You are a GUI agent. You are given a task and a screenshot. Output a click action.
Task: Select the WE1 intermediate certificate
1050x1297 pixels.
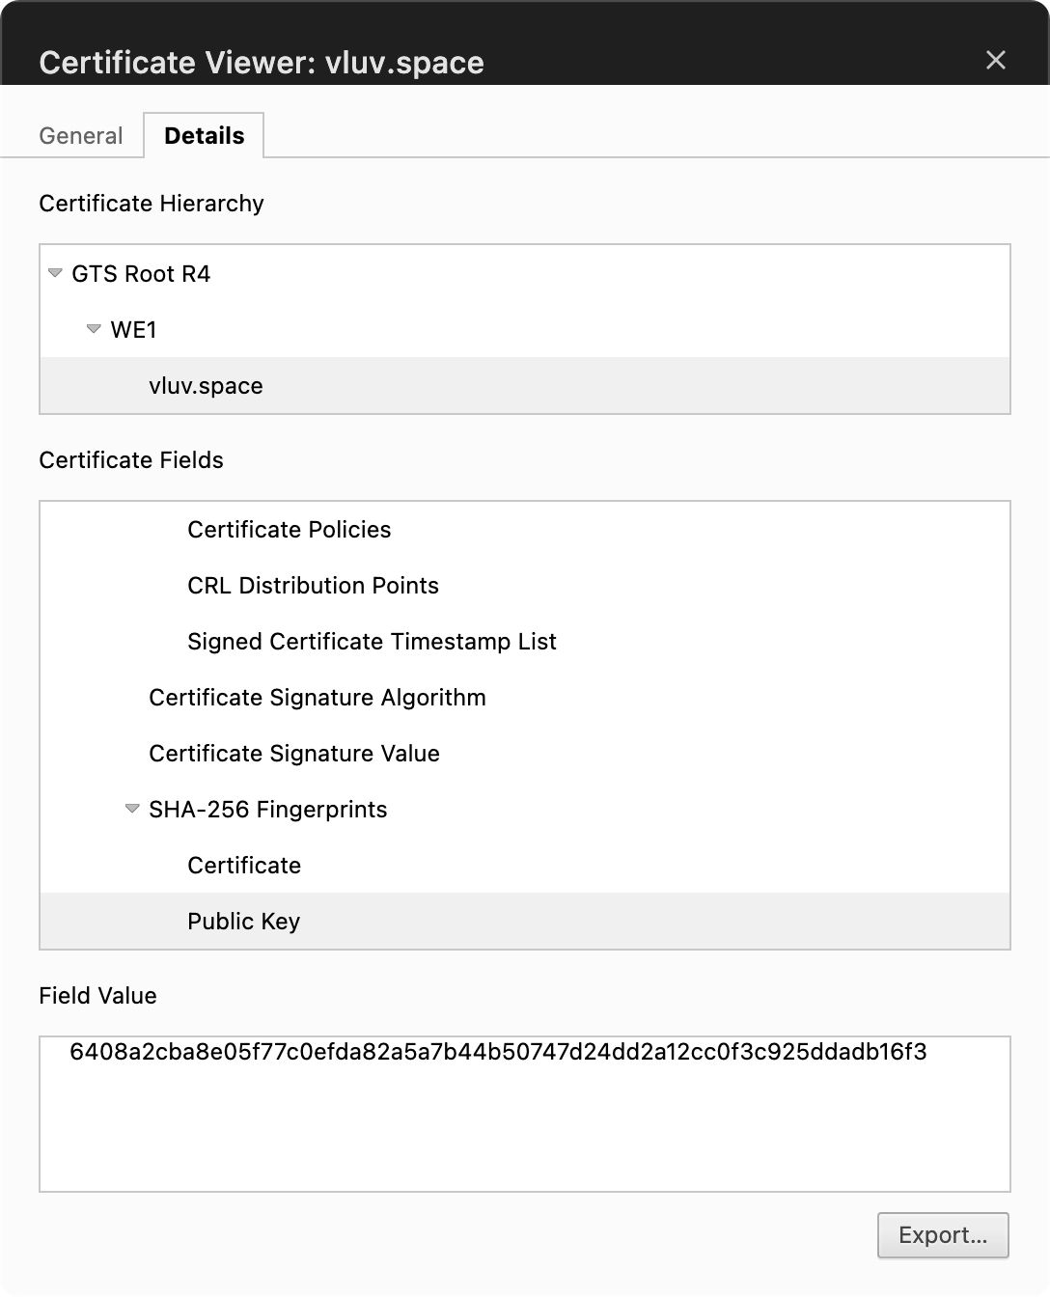[x=133, y=330]
